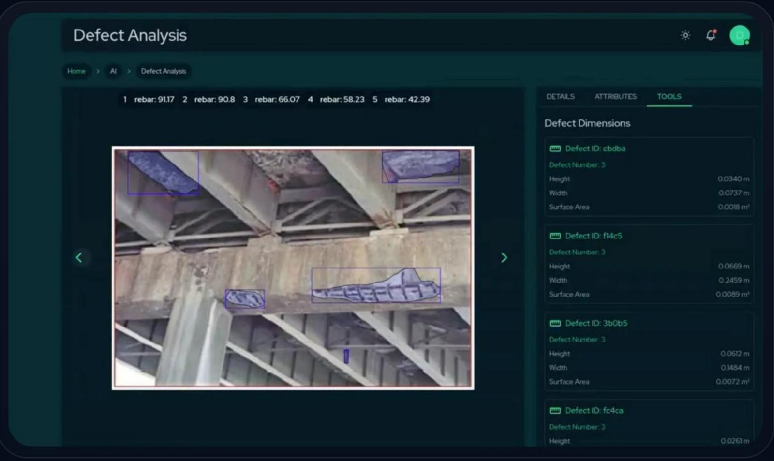Go to next image with right arrow
This screenshot has height=461, width=774.
point(504,257)
